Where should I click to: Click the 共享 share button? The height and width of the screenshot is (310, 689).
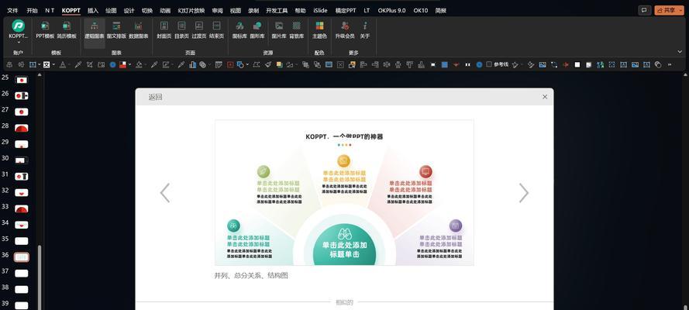667,11
